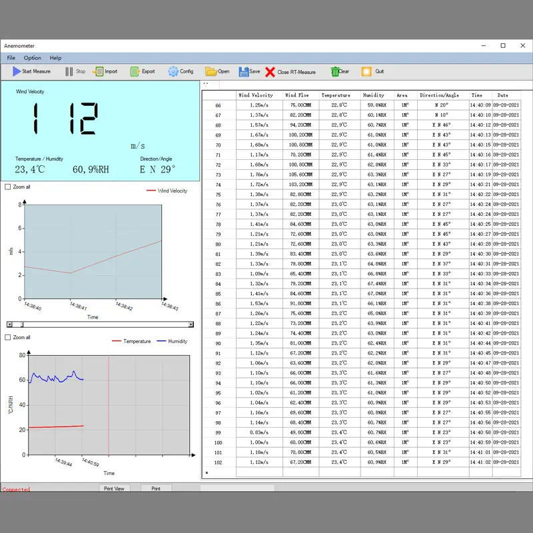Click the Import data icon

point(98,71)
